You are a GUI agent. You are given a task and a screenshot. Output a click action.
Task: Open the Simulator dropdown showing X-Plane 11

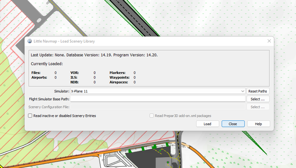[158, 91]
